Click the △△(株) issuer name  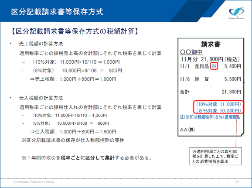pos(187,130)
